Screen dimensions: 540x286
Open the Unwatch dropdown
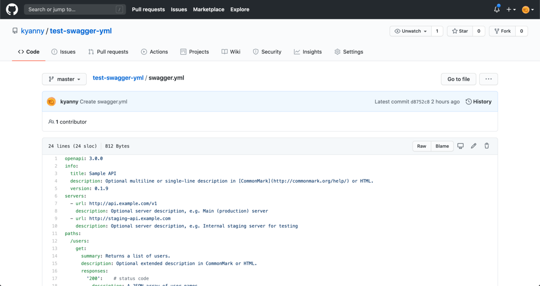(x=410, y=31)
